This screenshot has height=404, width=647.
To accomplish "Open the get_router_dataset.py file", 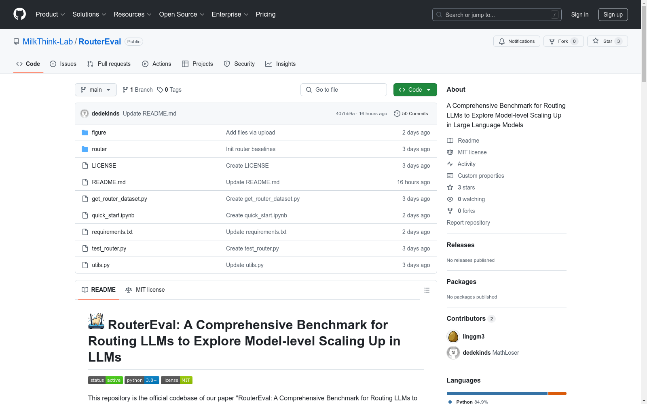I will (119, 199).
